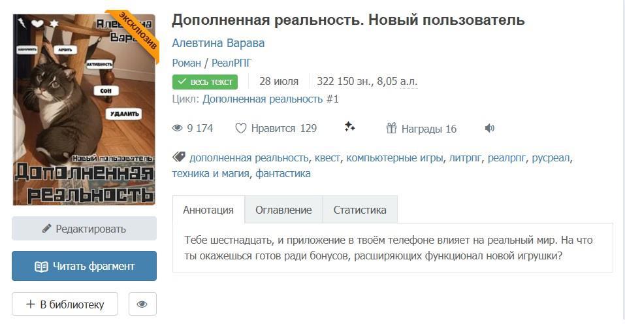
Task: Click the eye views counter icon
Action: 178,129
